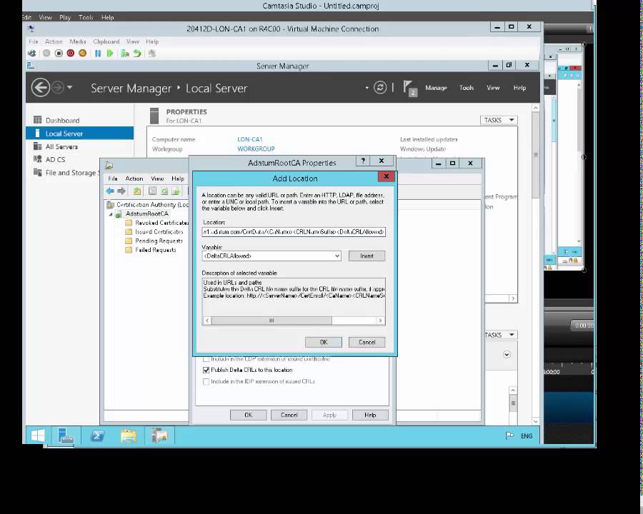Click Help in AdatumRootCA Properties dialog
The image size is (643, 514).
pos(370,415)
